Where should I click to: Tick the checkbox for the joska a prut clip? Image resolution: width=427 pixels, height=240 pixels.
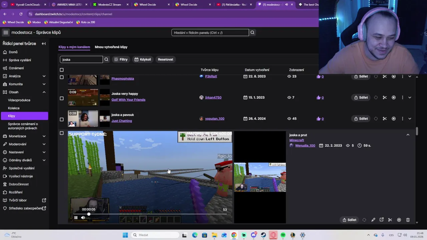tap(61, 133)
